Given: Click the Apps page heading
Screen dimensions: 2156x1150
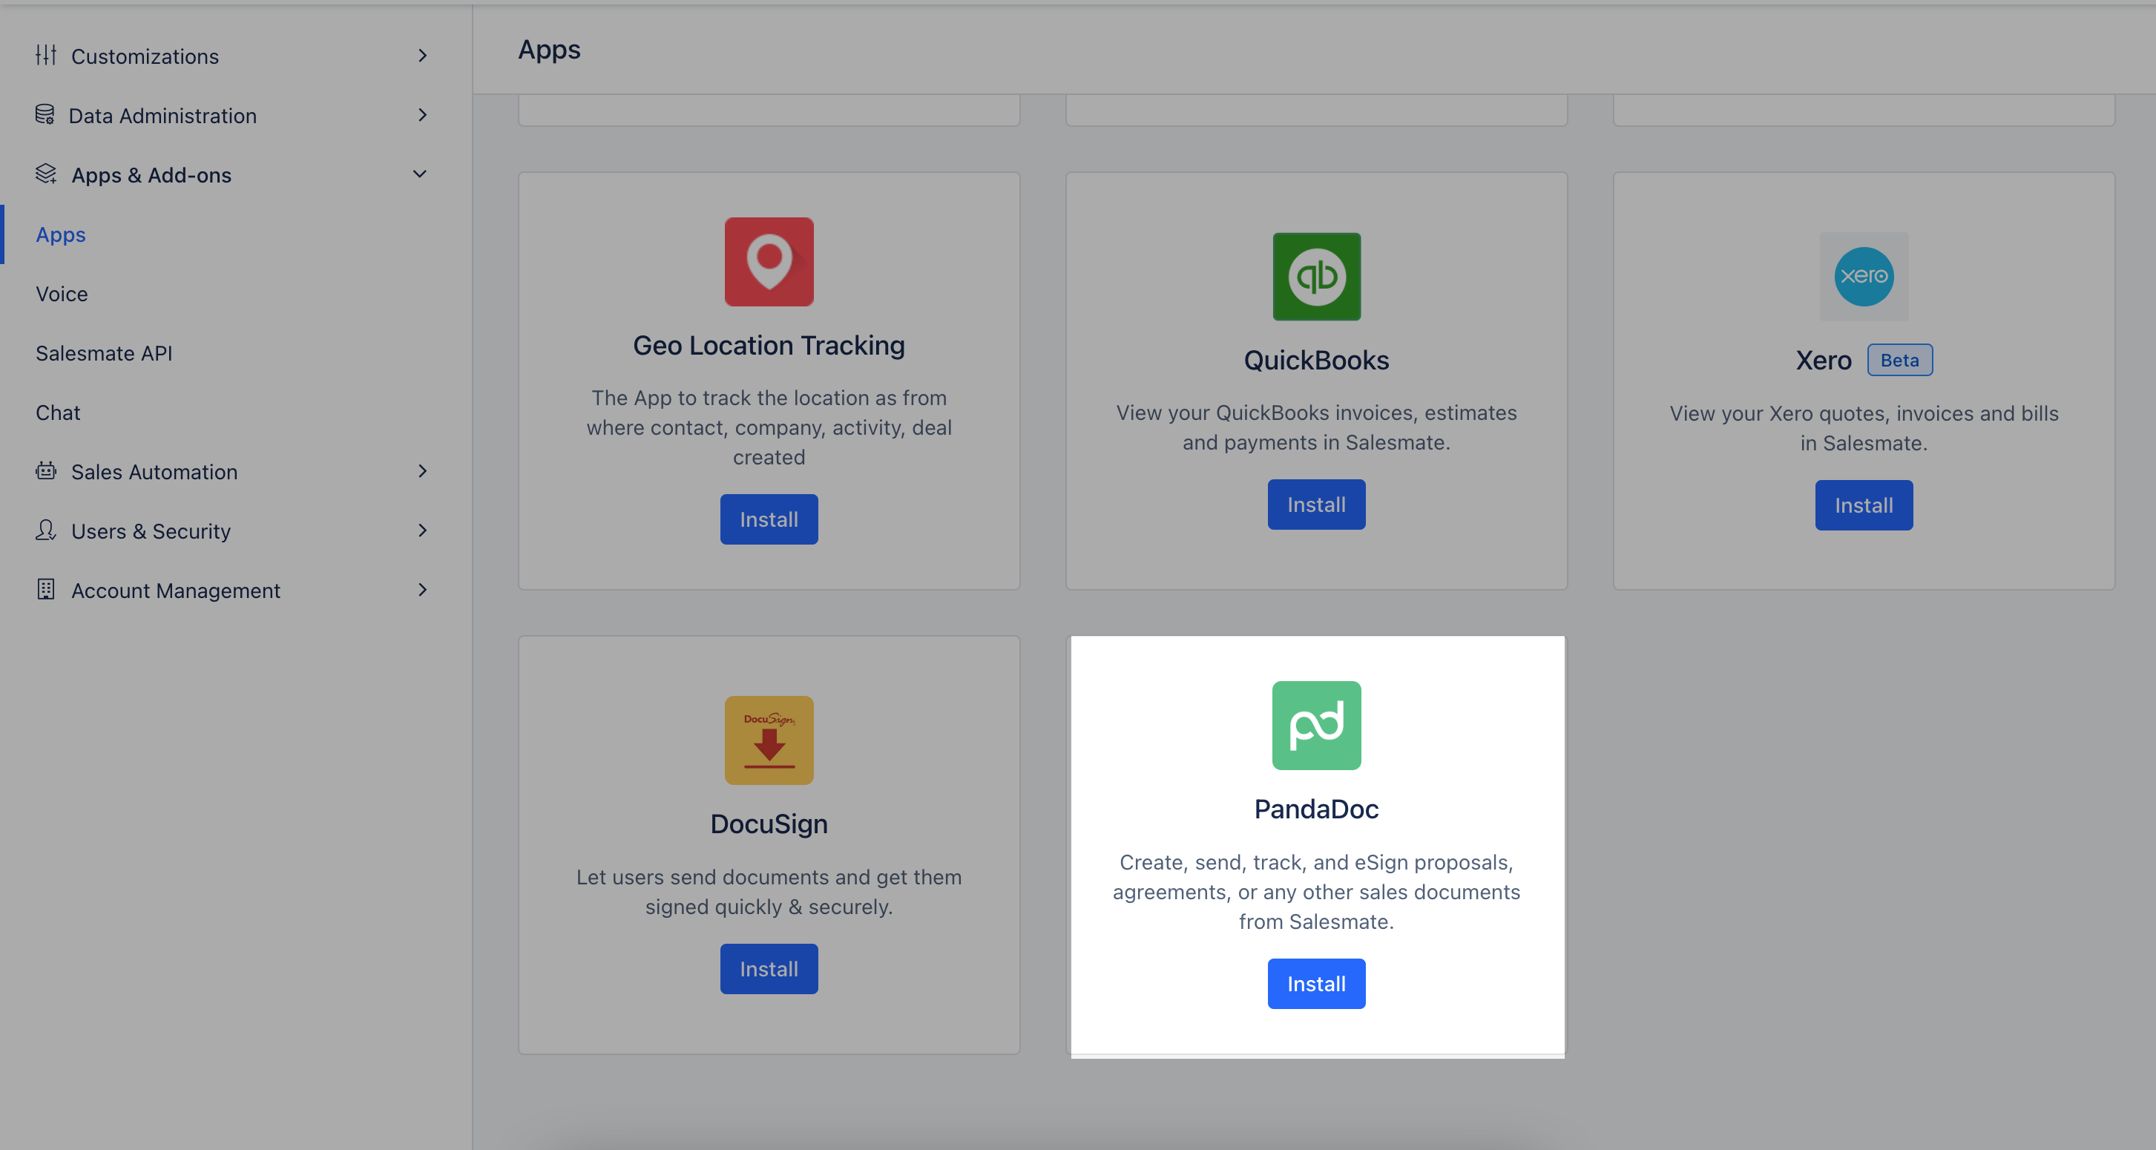Looking at the screenshot, I should [x=549, y=50].
